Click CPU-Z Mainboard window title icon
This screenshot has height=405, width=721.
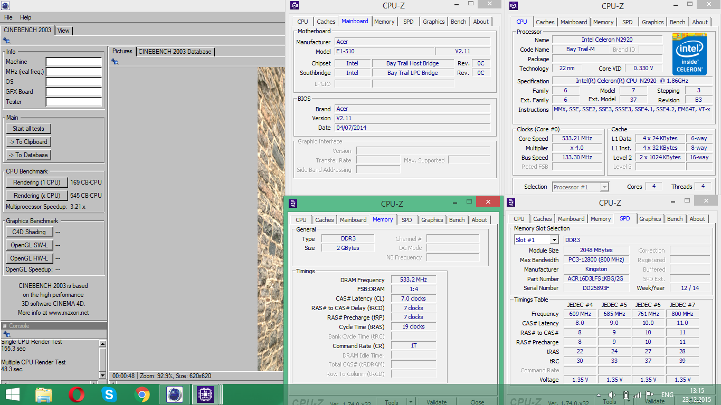pos(295,5)
